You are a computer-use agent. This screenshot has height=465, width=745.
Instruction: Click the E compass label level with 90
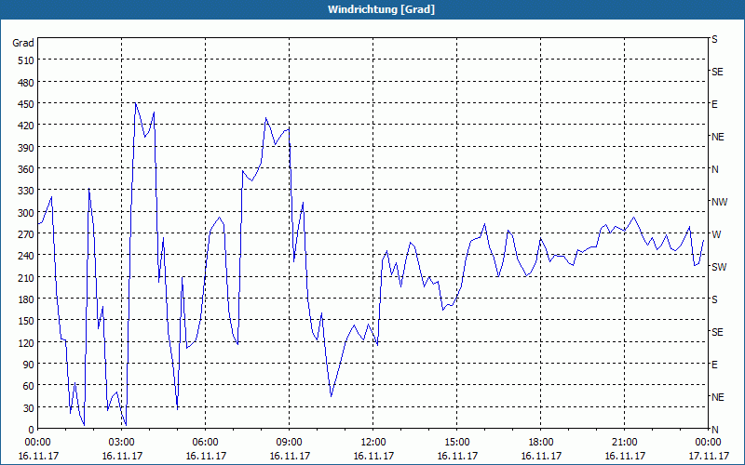tap(714, 365)
